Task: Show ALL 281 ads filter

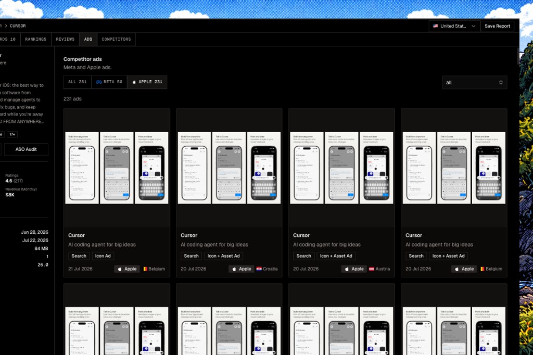Action: [78, 82]
